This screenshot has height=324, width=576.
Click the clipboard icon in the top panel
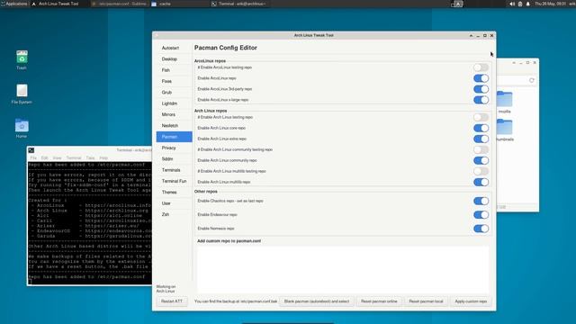click(520, 4)
